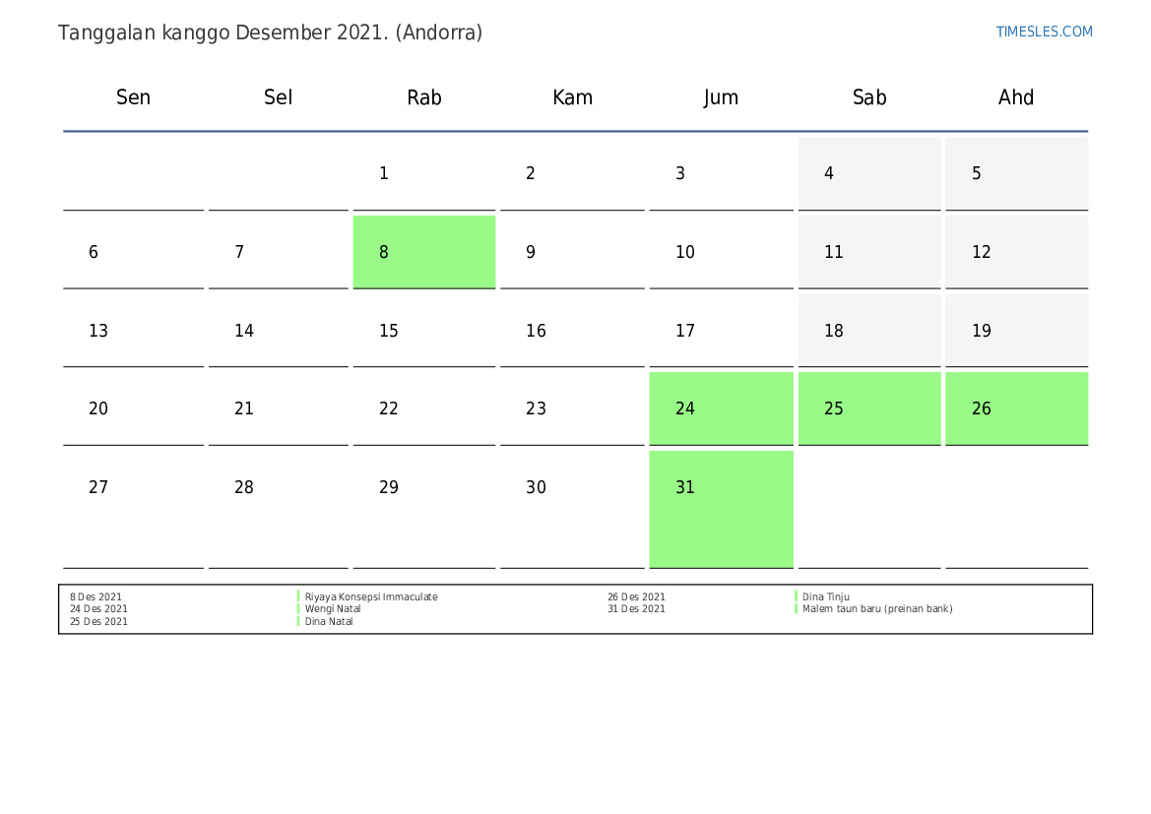Click day 3 in the calendar

pyautogui.click(x=721, y=173)
